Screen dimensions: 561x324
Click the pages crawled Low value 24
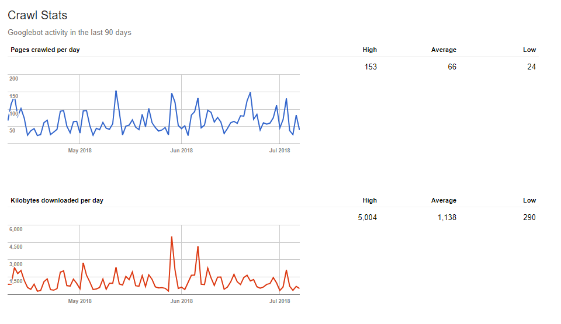pos(531,67)
